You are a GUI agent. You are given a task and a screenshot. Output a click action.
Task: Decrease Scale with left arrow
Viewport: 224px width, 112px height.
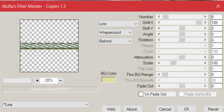[x=159, y=63]
